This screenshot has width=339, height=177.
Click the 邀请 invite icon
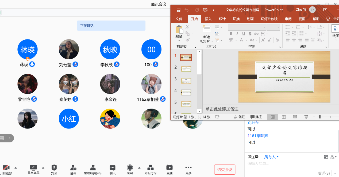click(73, 168)
